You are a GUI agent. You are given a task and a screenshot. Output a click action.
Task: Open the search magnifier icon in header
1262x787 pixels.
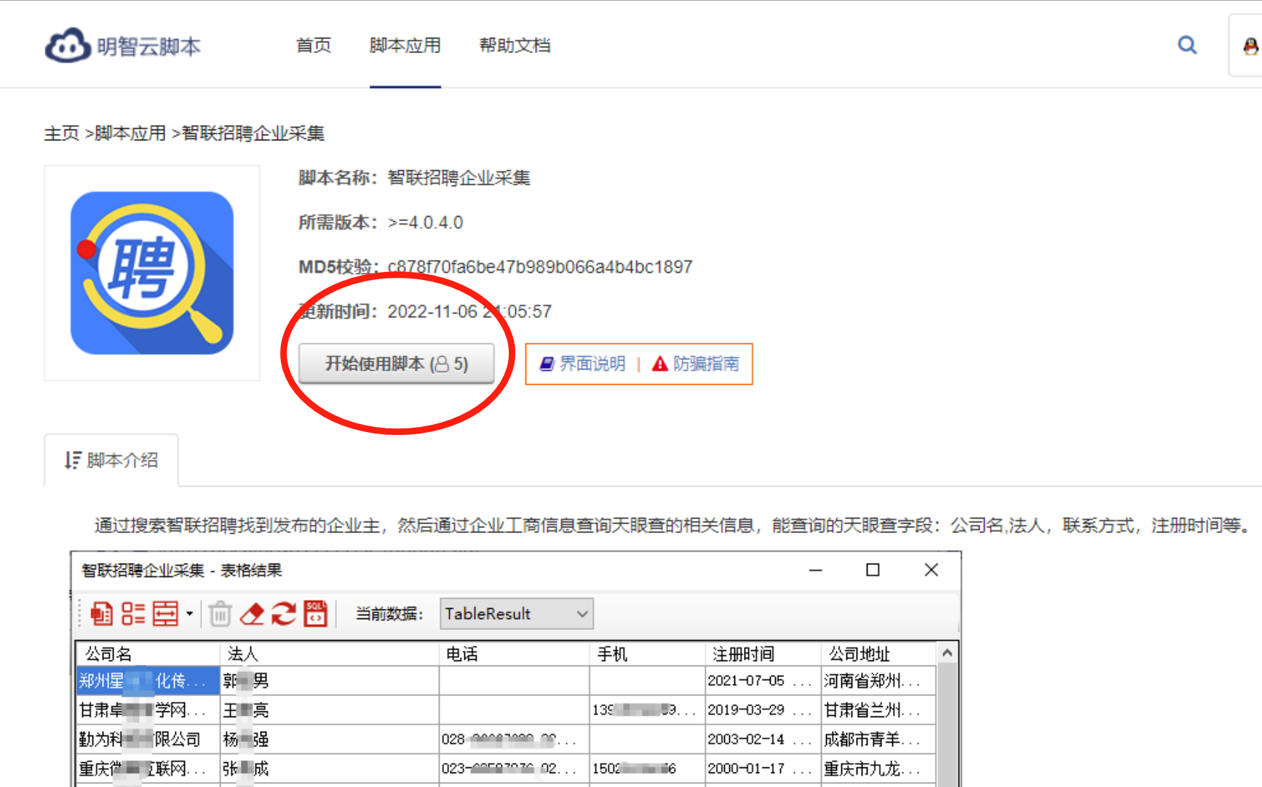pyautogui.click(x=1187, y=45)
